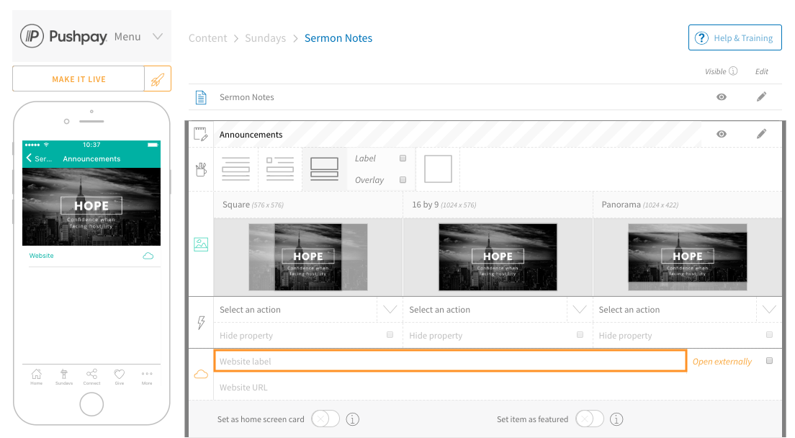Image resolution: width=795 pixels, height=438 pixels.
Task: Select the large banner layout icon
Action: (324, 169)
